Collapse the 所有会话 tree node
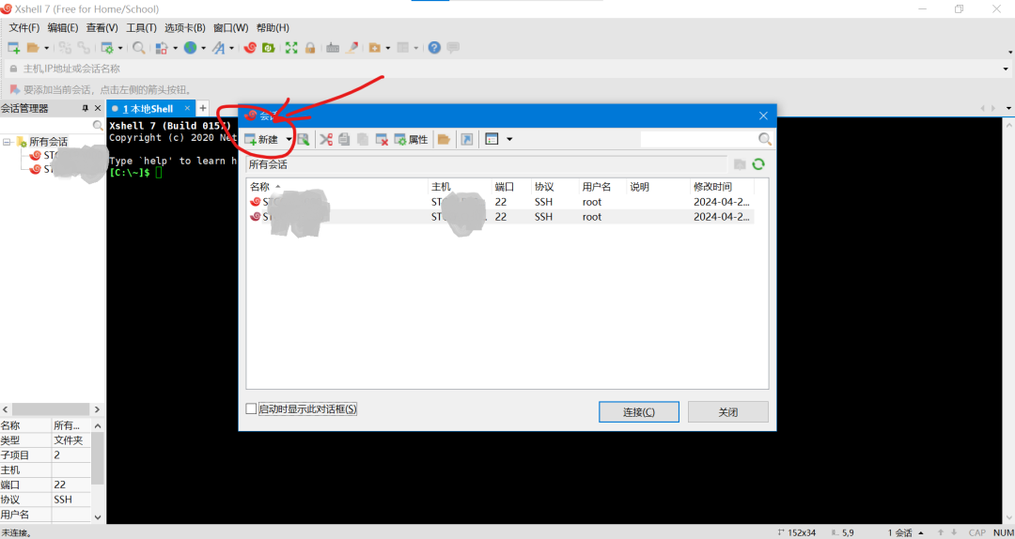 (x=8, y=142)
